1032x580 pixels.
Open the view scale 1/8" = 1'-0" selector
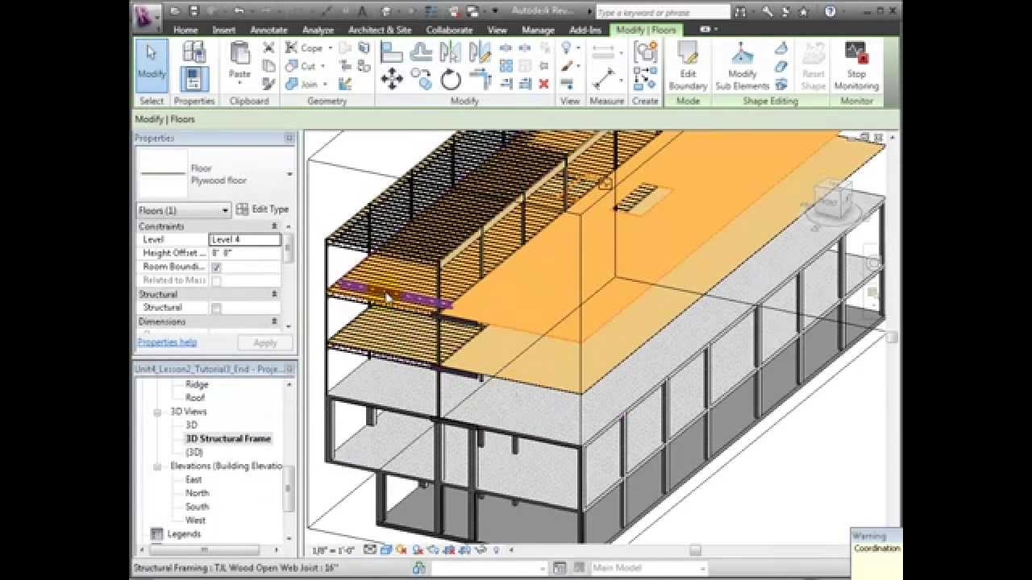tap(334, 550)
